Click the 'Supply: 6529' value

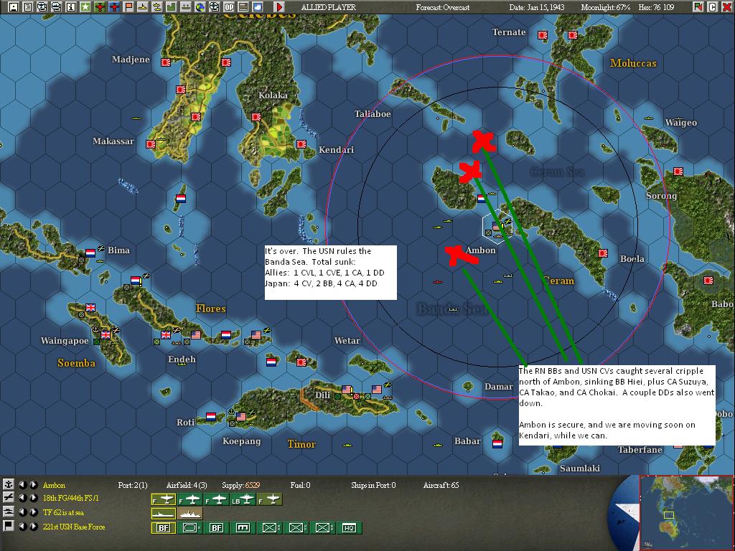240,486
